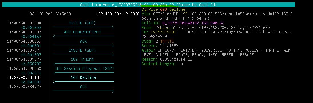This screenshot has height=103, width=313.
Task: Select the INVITE (SDP) message at 11:06:54.937870
Action: (x=82, y=51)
